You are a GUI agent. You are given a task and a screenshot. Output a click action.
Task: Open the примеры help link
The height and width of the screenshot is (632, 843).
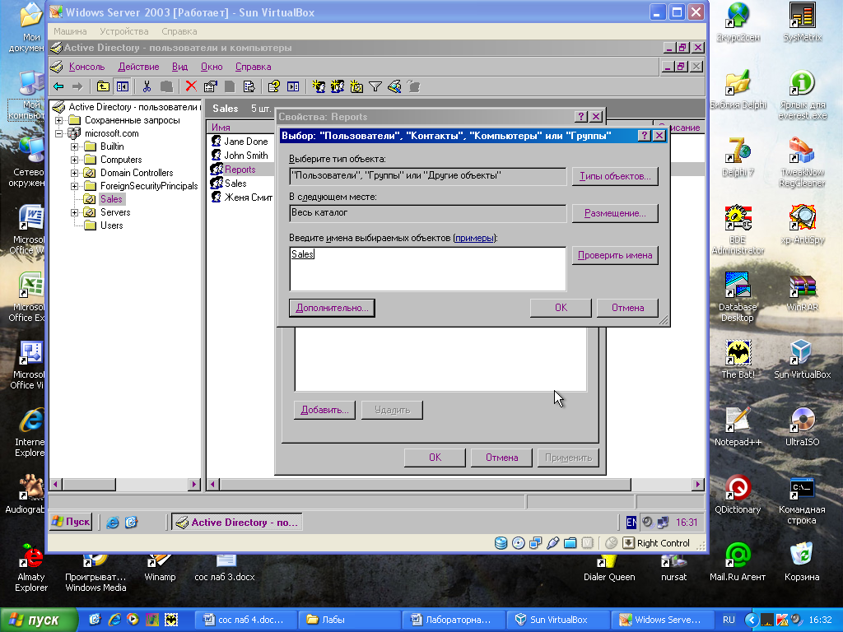474,238
